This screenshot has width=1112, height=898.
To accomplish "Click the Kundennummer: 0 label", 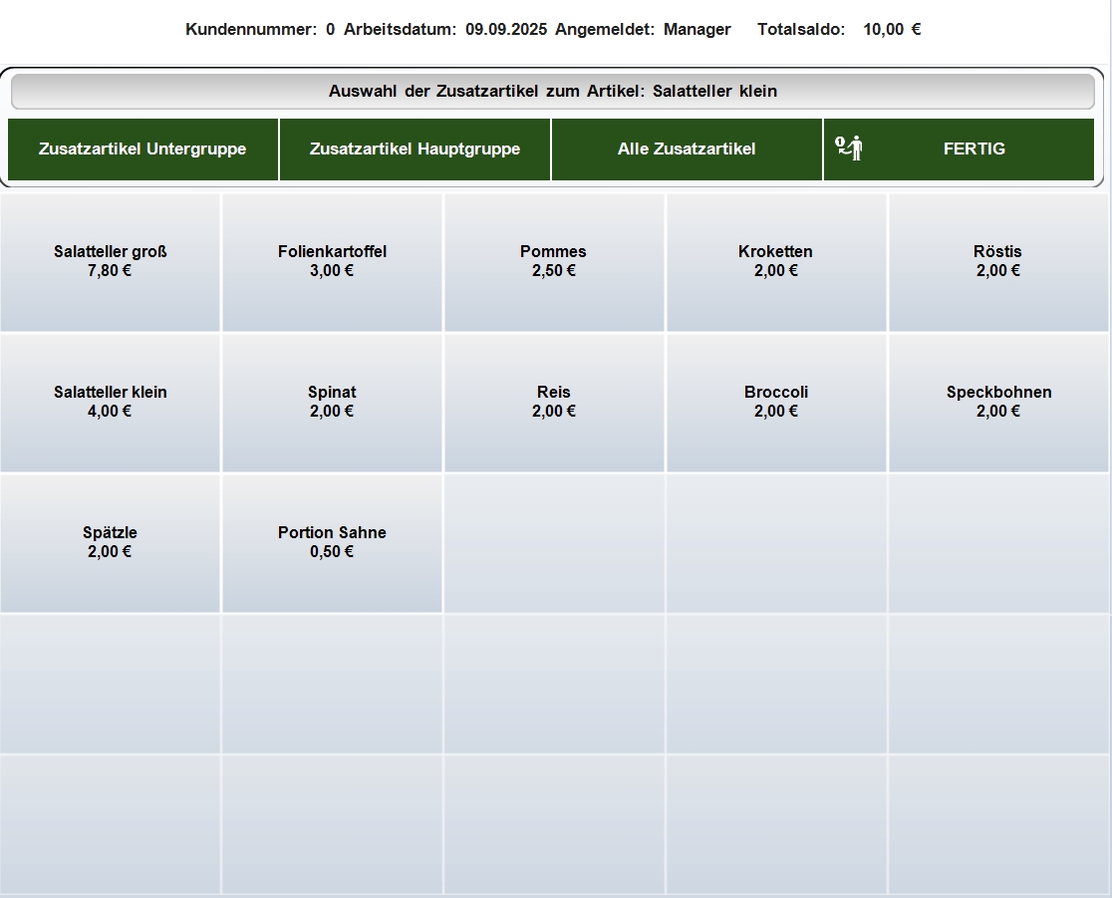I will [x=260, y=29].
